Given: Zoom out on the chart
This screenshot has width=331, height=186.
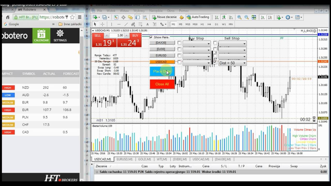Looking at the screenshot, I should tap(247, 17).
